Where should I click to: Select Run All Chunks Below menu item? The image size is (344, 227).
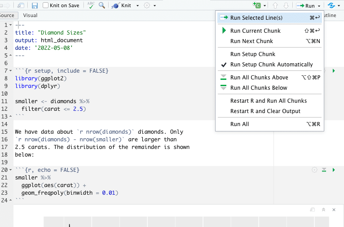[x=269, y=88]
